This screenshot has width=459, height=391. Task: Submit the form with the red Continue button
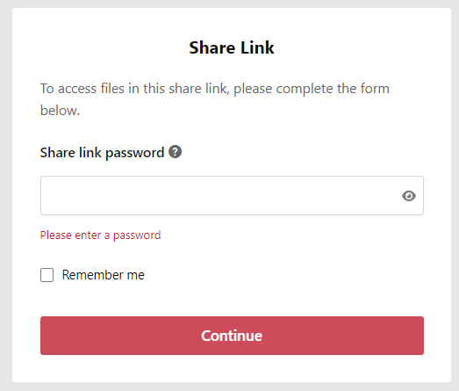(232, 336)
